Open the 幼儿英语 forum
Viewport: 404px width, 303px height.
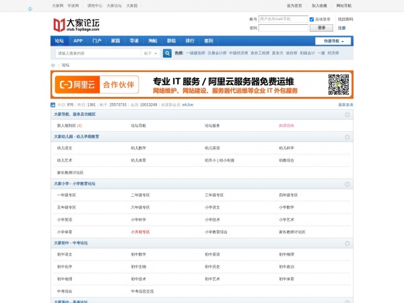212,148
